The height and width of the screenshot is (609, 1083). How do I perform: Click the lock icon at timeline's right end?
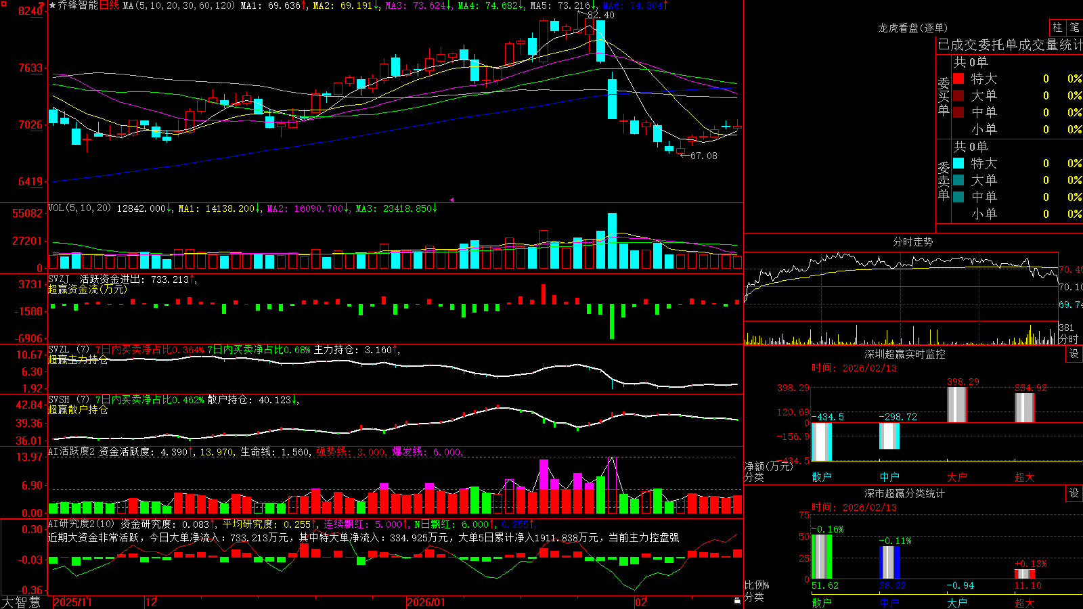(738, 601)
